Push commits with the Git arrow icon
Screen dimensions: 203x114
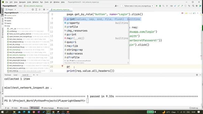tap(182, 6)
